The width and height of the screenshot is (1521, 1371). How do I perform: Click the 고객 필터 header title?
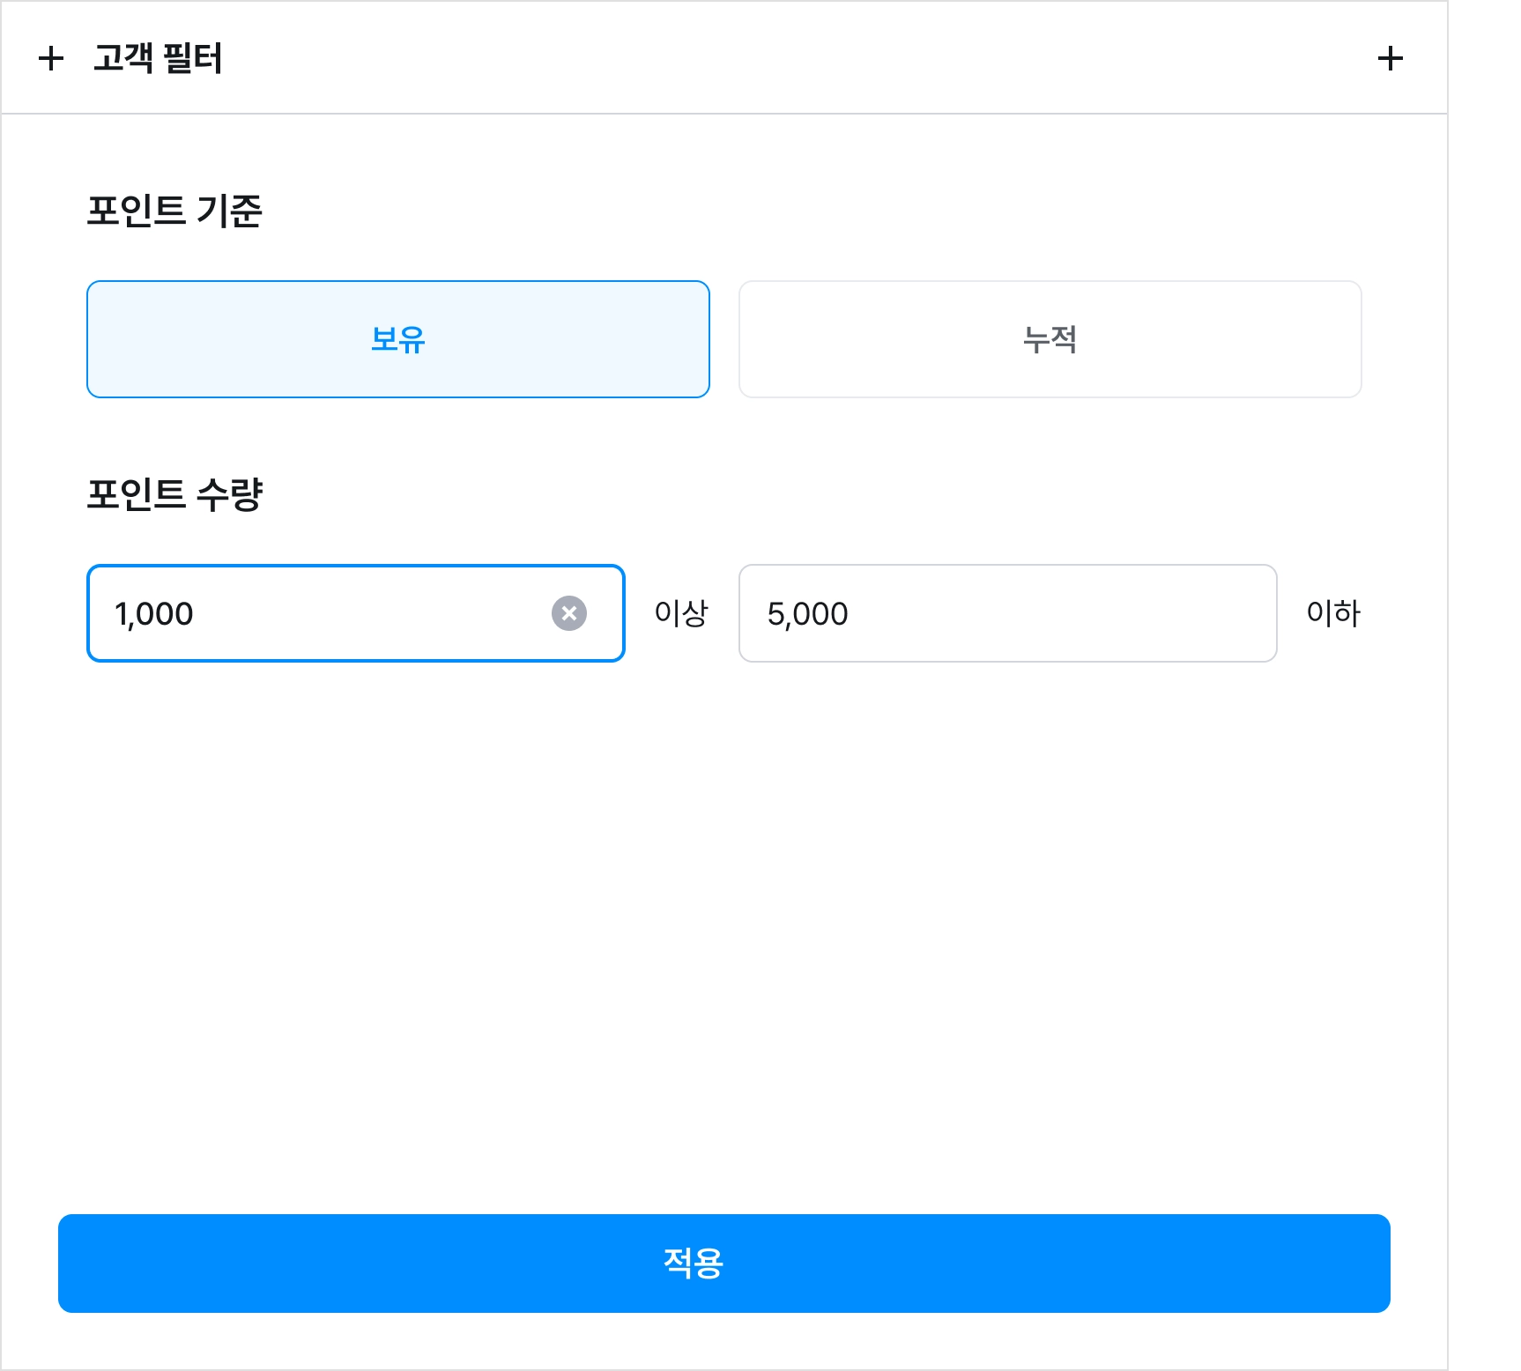tap(158, 58)
